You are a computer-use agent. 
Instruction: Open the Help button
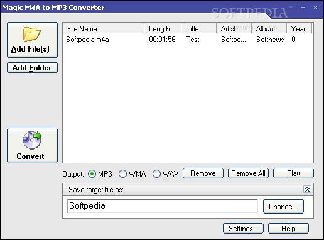coord(288,228)
